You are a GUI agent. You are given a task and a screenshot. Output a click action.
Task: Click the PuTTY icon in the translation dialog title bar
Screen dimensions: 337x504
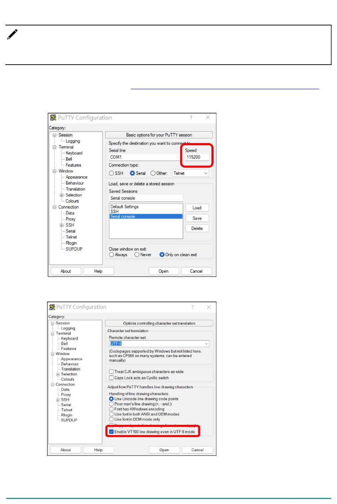coord(52,307)
